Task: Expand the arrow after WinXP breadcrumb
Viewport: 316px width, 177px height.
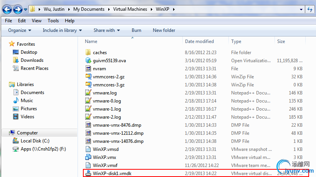Action: (174, 9)
